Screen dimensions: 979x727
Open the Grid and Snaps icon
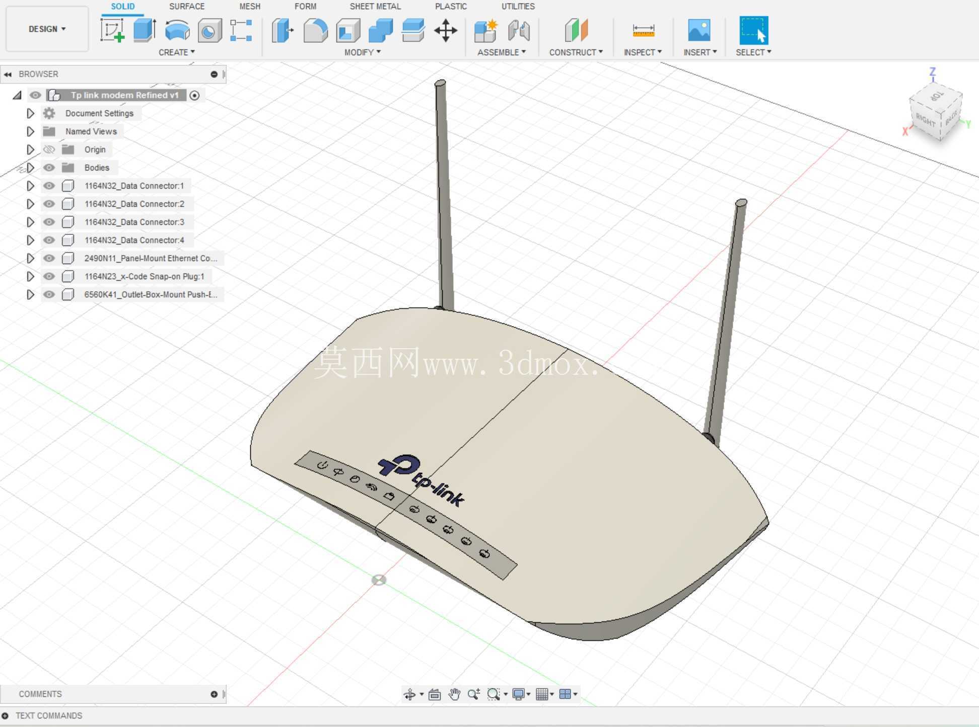[542, 694]
